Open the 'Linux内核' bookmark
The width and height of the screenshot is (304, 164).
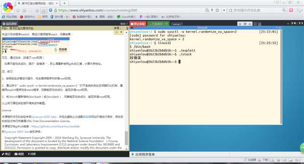(x=126, y=16)
